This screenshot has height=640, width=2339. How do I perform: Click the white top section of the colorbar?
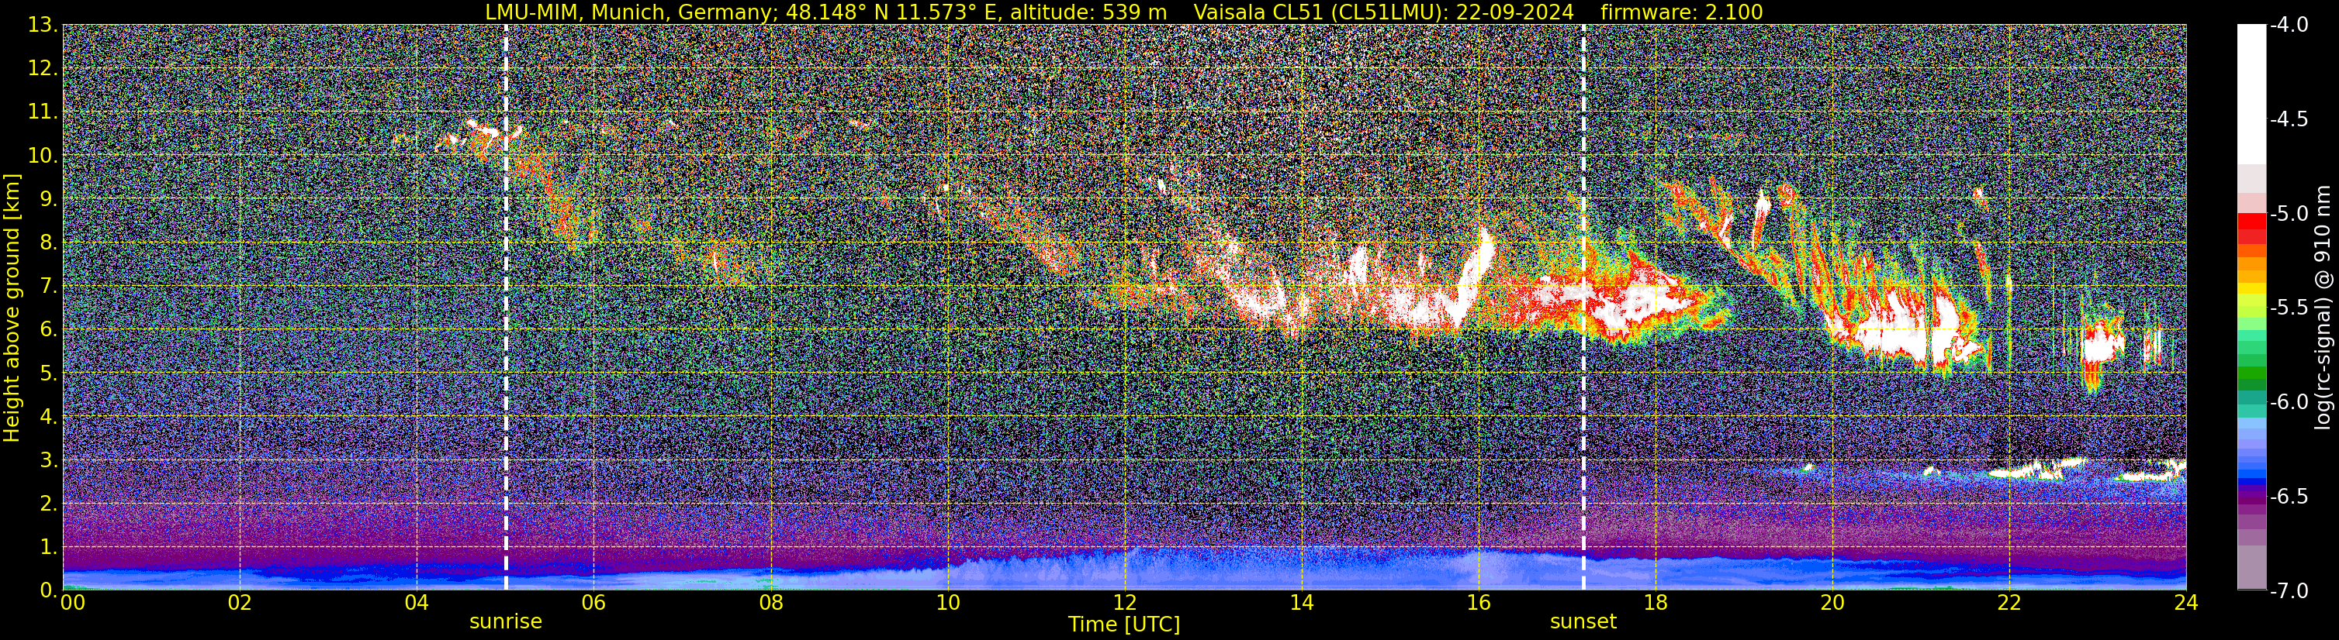point(2251,94)
